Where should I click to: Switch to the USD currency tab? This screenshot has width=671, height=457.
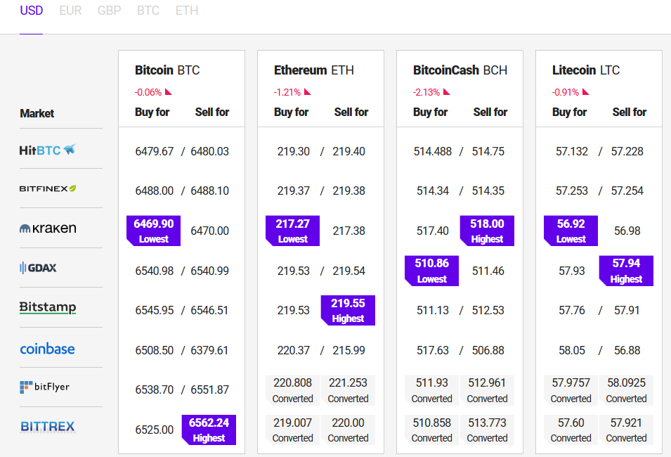pos(31,11)
